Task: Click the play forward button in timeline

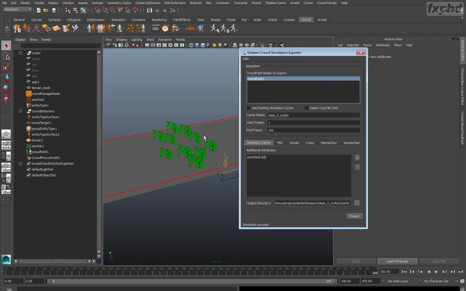Action: 436,272
